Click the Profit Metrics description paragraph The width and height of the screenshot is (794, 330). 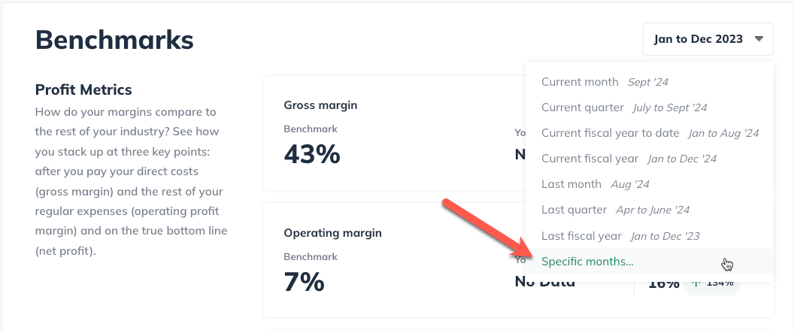click(x=131, y=181)
